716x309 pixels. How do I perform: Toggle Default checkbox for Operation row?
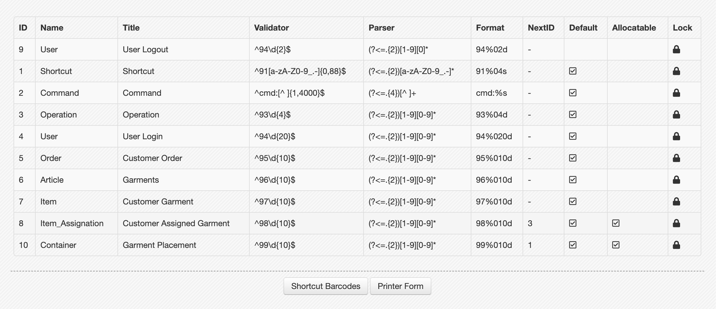coord(573,115)
